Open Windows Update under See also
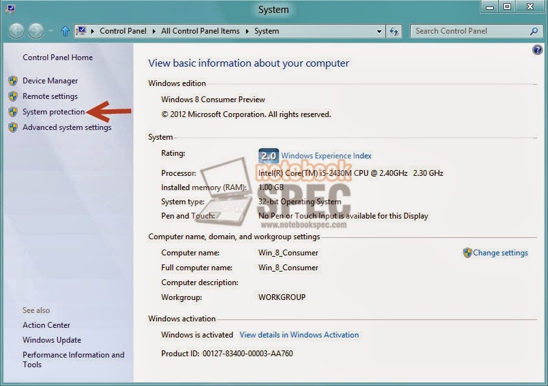The width and height of the screenshot is (548, 386). pyautogui.click(x=52, y=340)
